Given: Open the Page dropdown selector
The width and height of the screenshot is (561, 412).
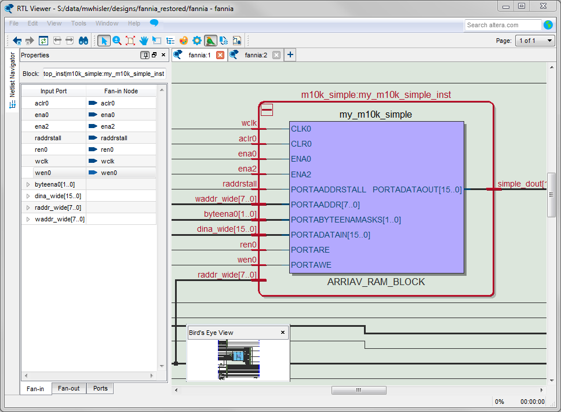Looking at the screenshot, I should coord(535,41).
